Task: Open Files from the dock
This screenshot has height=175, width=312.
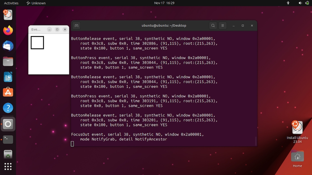Action: (x=8, y=61)
